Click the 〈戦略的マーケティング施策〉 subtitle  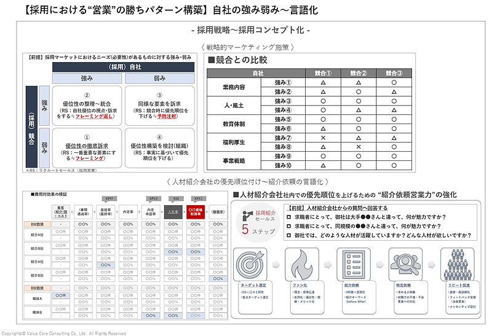248,47
